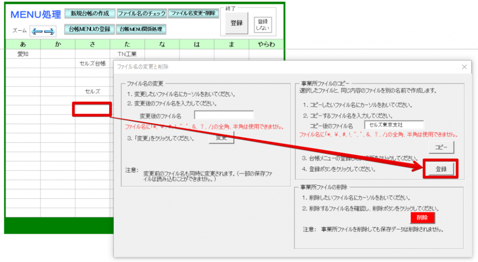Select the さ column header
Image resolution: width=478 pixels, height=262 pixels.
[93, 44]
